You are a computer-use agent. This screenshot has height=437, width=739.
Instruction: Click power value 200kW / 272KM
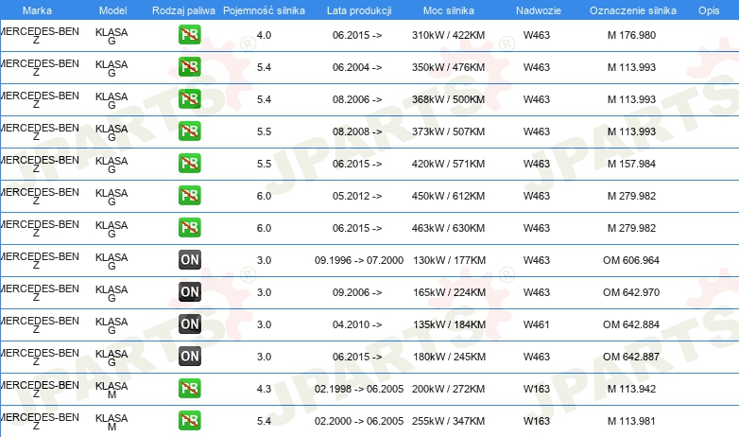[x=448, y=389]
